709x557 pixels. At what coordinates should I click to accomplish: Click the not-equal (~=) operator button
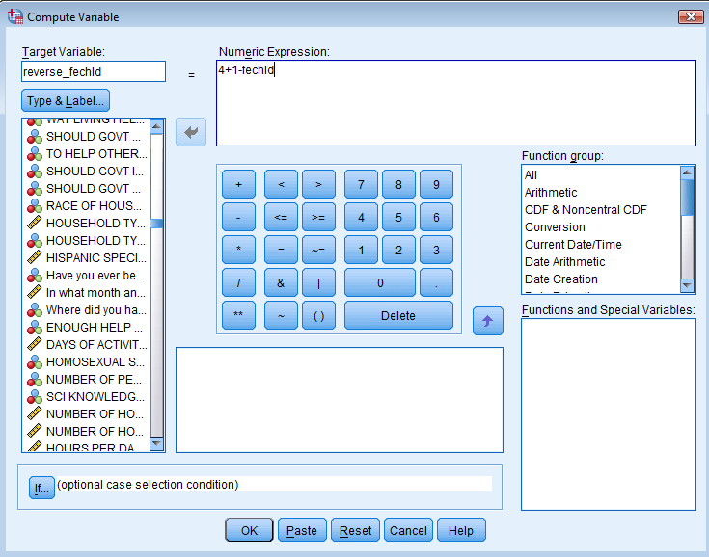tap(318, 250)
